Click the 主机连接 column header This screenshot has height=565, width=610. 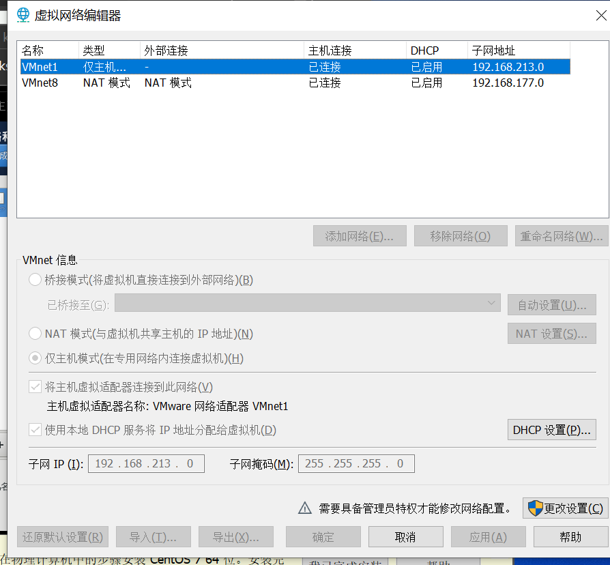(355, 50)
